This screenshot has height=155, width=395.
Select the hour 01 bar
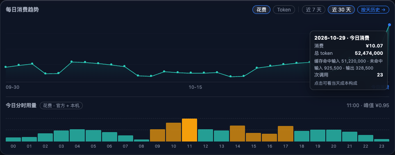pyautogui.click(x=29, y=139)
